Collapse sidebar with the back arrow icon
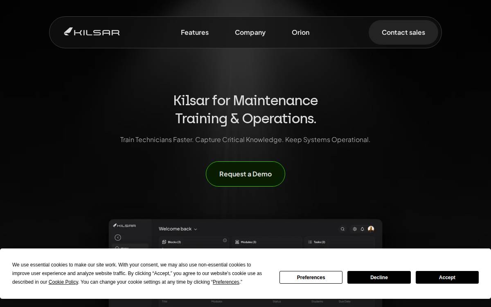 pyautogui.click(x=118, y=237)
